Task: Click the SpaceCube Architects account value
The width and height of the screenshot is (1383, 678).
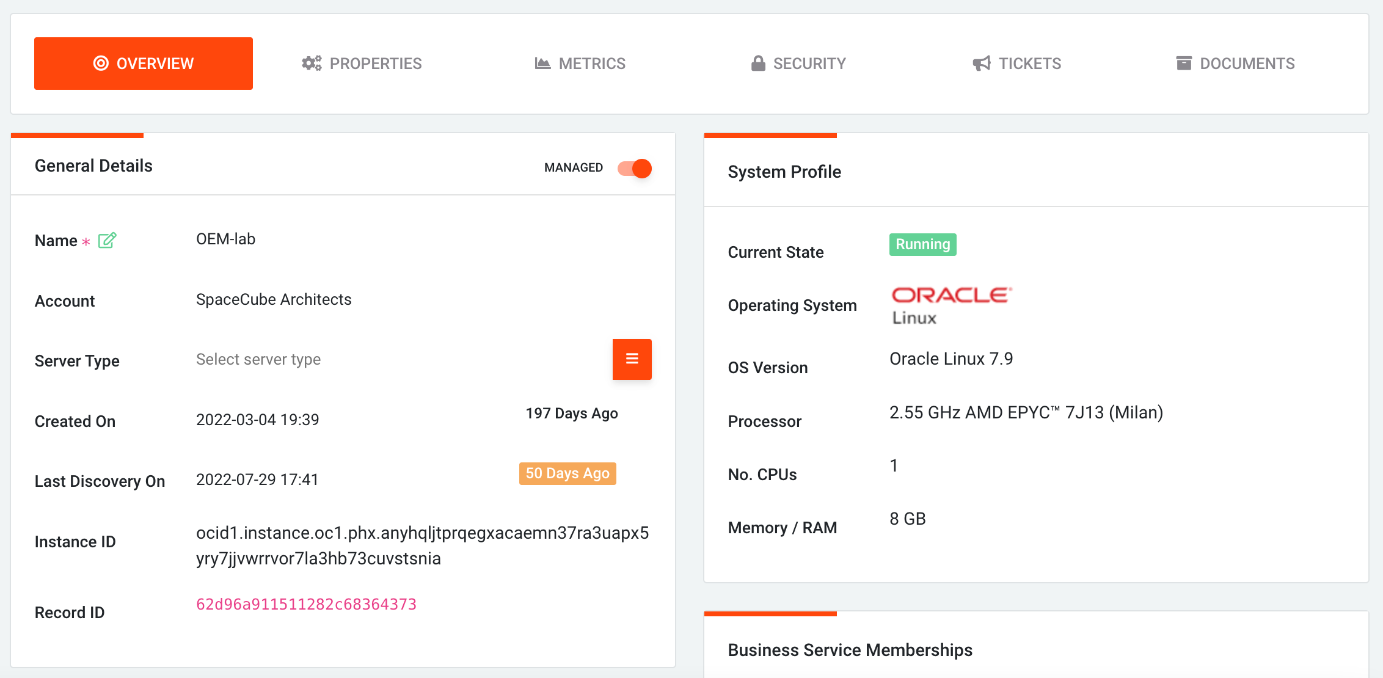Action: pos(274,299)
